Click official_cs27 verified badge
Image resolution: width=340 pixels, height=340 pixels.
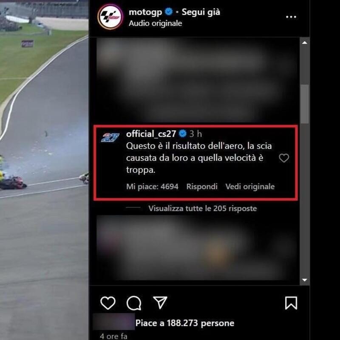[x=183, y=133]
